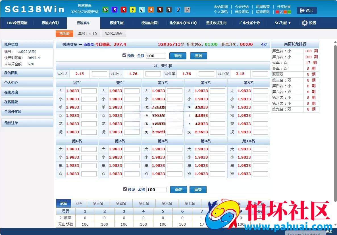Image resolution: width=337 pixels, height=235 pixels.
Task: Click the dark red number 9 ball
Action: [160, 10]
